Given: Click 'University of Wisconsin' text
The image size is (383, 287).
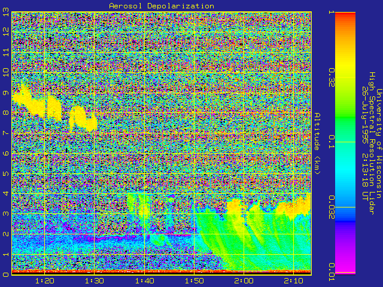Looking at the screenshot, I should 379,143.
